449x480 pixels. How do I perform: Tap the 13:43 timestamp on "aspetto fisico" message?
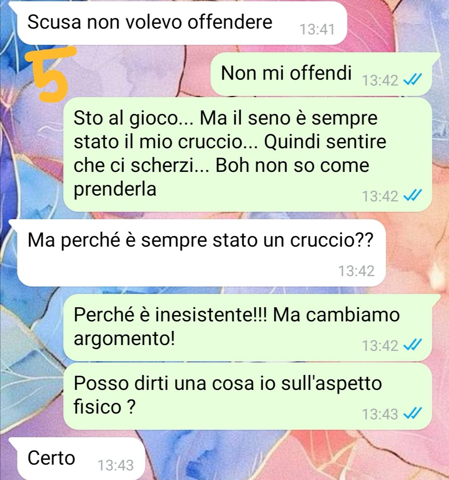point(380,414)
